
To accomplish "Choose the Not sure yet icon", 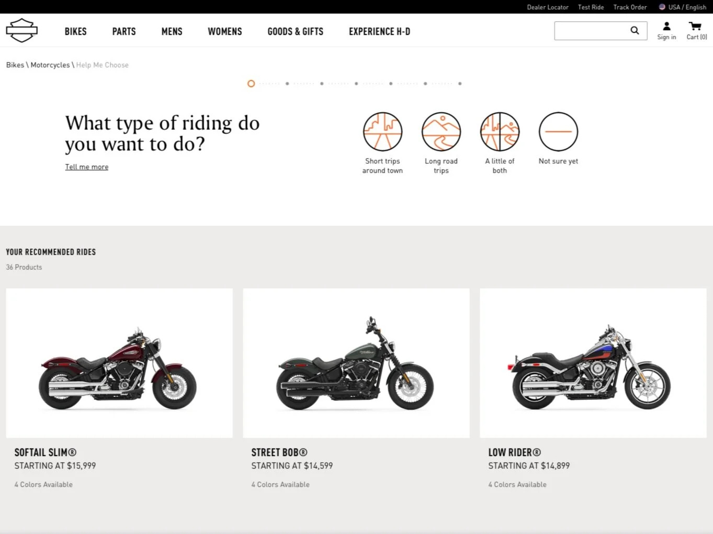I will pos(559,132).
